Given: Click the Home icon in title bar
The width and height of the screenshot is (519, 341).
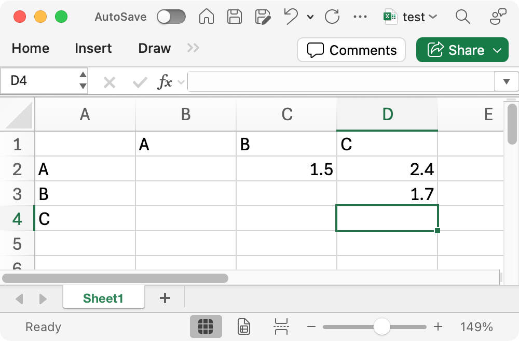Looking at the screenshot, I should click(207, 17).
